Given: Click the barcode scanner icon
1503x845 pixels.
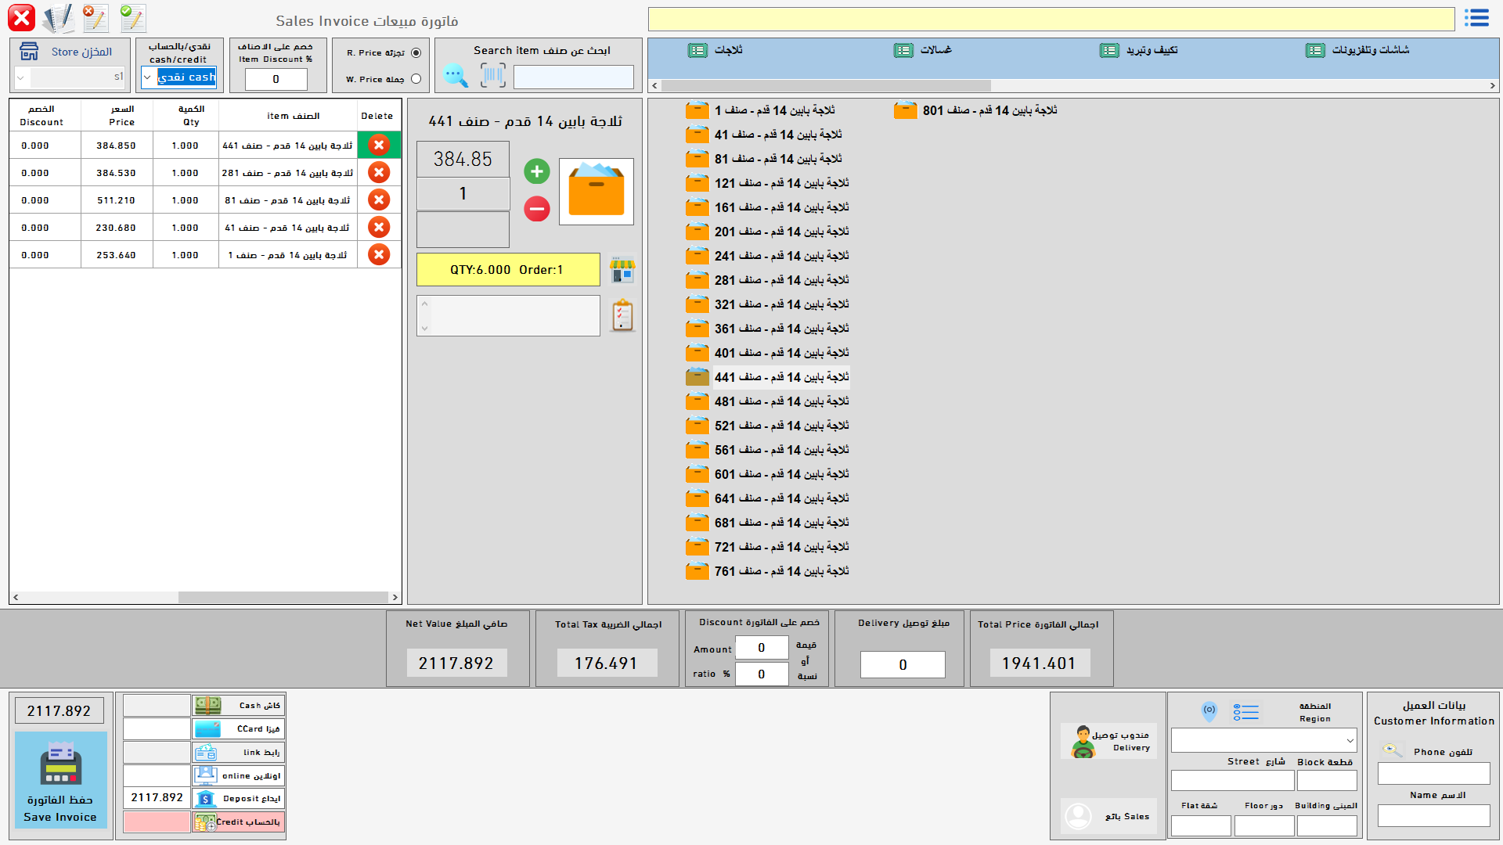Looking at the screenshot, I should [x=493, y=74].
